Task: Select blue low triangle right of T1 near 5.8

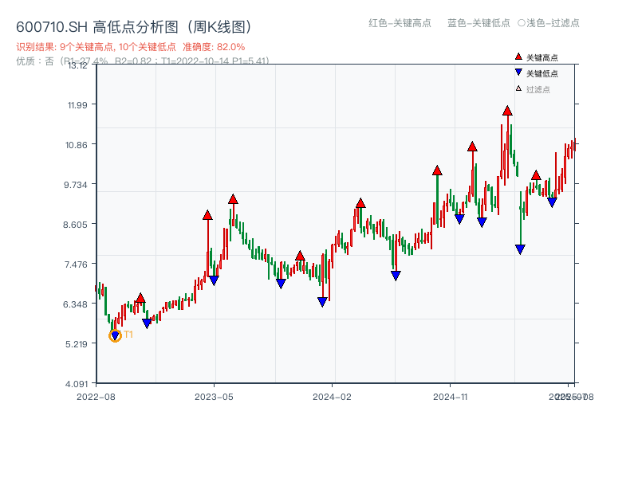Action: (147, 323)
